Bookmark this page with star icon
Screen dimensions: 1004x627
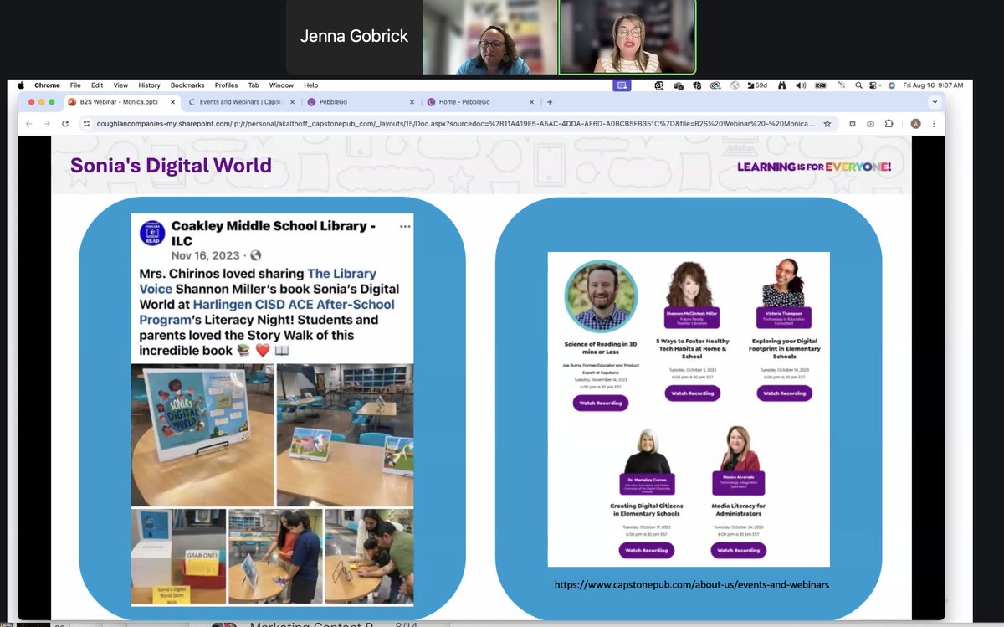(x=827, y=124)
